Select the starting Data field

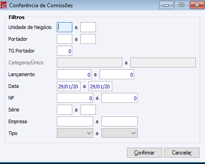tap(69, 86)
